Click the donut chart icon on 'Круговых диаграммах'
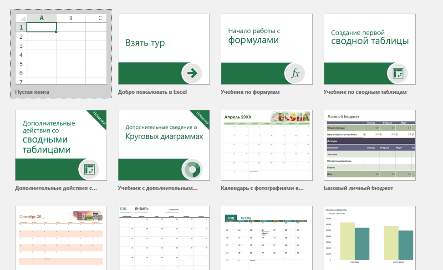 point(192,169)
